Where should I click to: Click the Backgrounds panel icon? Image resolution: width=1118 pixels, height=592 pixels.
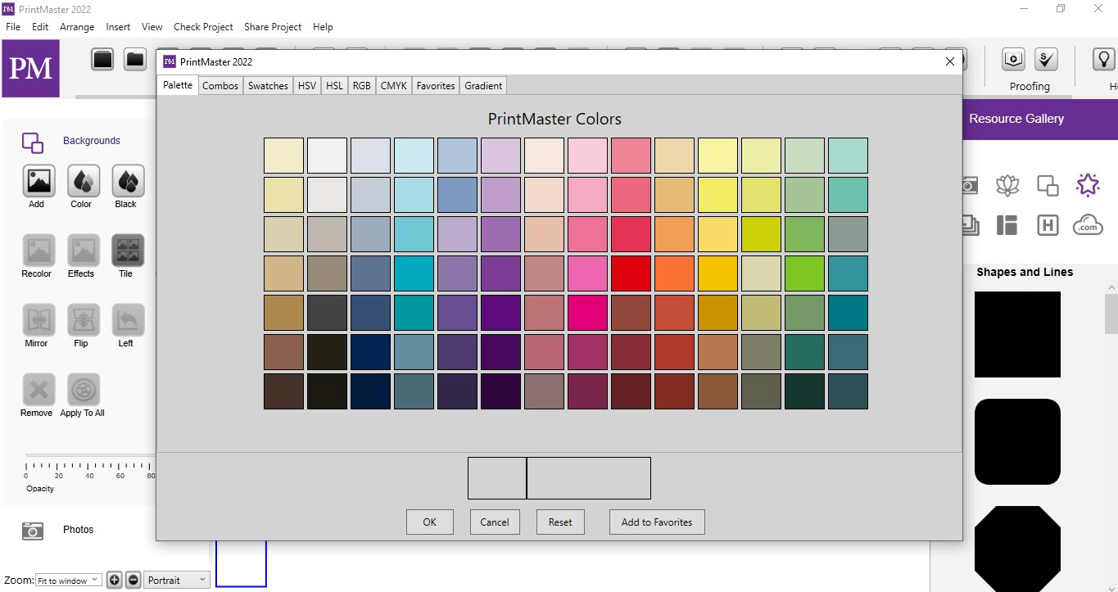[x=33, y=142]
